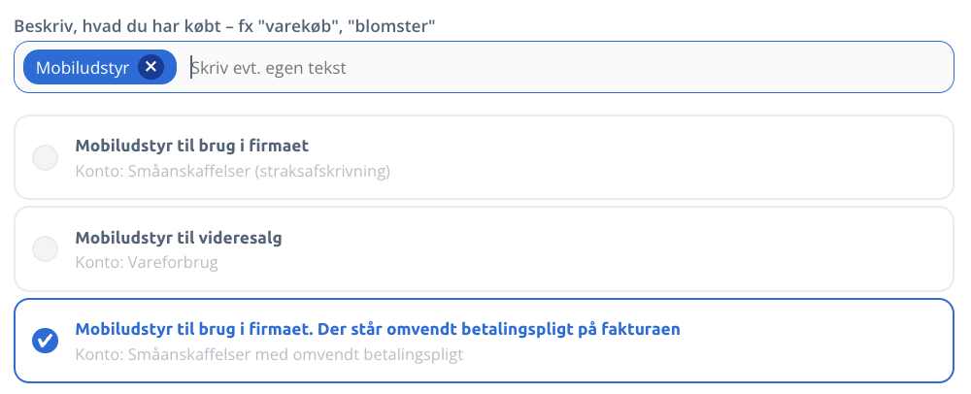Select radio button for 'Mobiludstyr til videresalg'
The height and width of the screenshot is (394, 971).
46,248
